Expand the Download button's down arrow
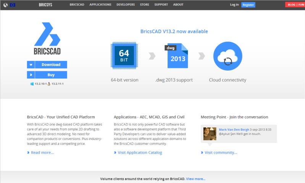 click(31, 65)
